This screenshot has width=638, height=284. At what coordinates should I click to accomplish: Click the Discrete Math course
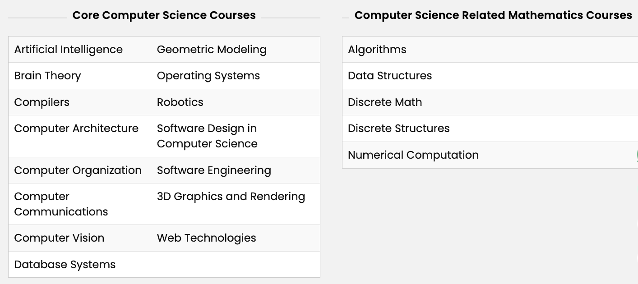(x=385, y=102)
